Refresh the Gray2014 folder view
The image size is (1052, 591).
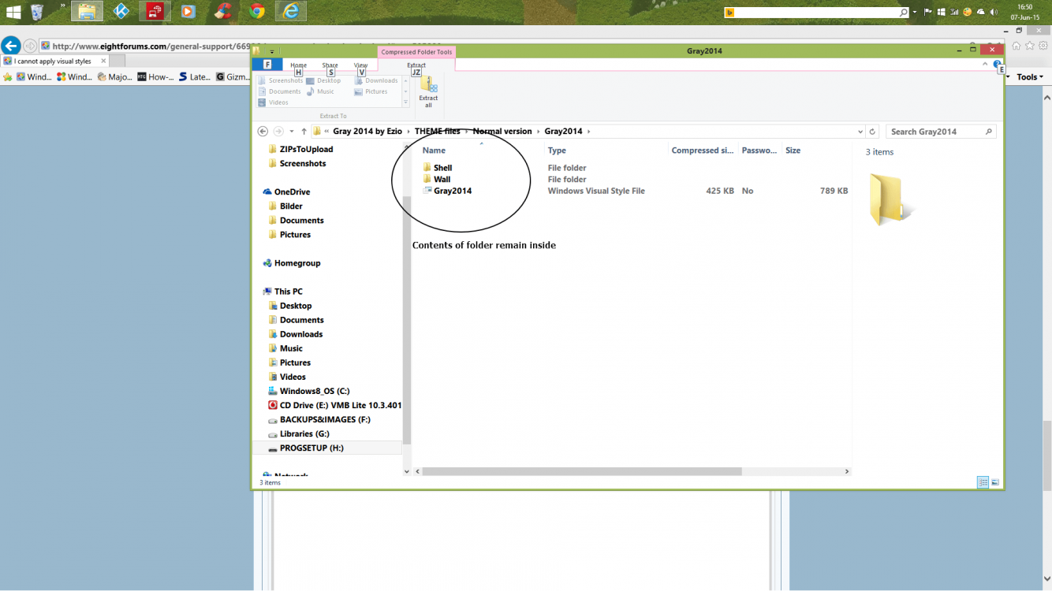point(872,132)
